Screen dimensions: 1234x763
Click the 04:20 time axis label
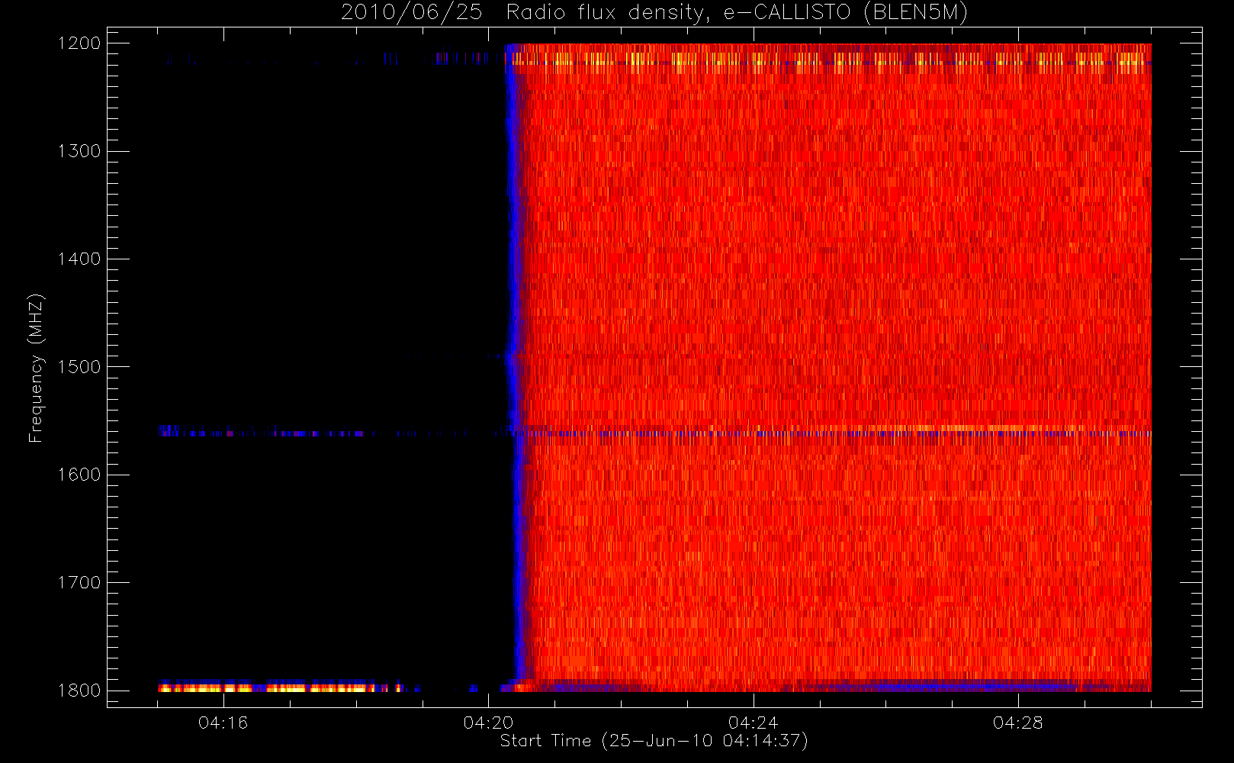click(x=488, y=723)
